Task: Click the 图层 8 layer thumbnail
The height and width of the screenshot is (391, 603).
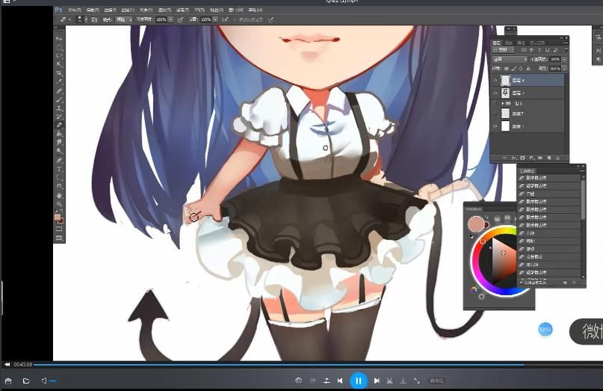Action: coord(505,80)
